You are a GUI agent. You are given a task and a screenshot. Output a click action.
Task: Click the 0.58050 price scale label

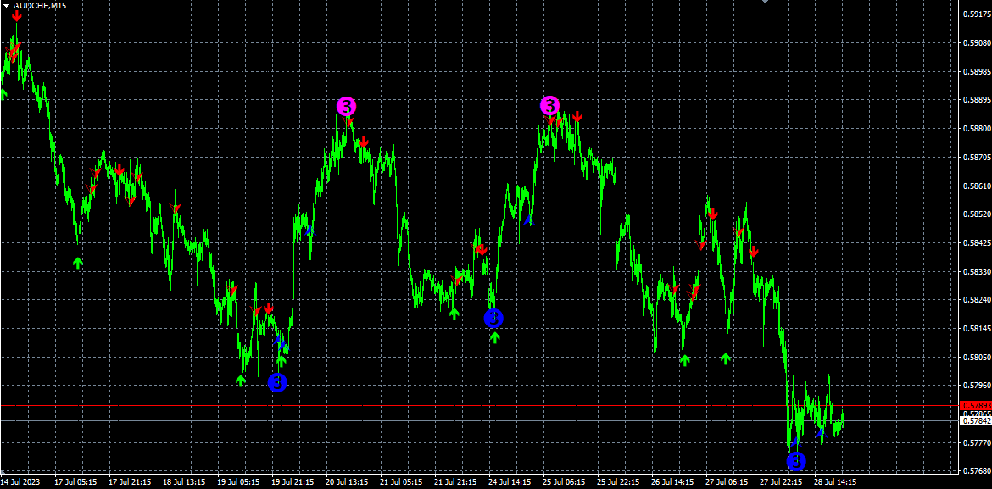click(x=976, y=358)
